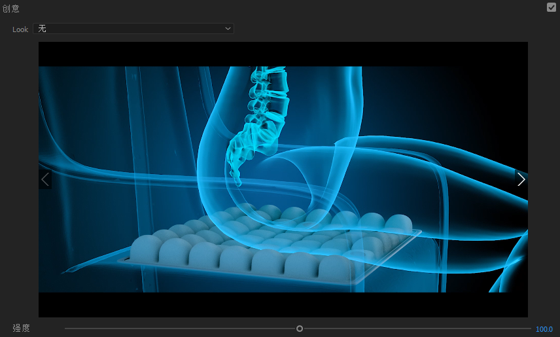Click the right end of 强度 slider track
Image resolution: width=560 pixels, height=337 pixels.
pyautogui.click(x=529, y=328)
